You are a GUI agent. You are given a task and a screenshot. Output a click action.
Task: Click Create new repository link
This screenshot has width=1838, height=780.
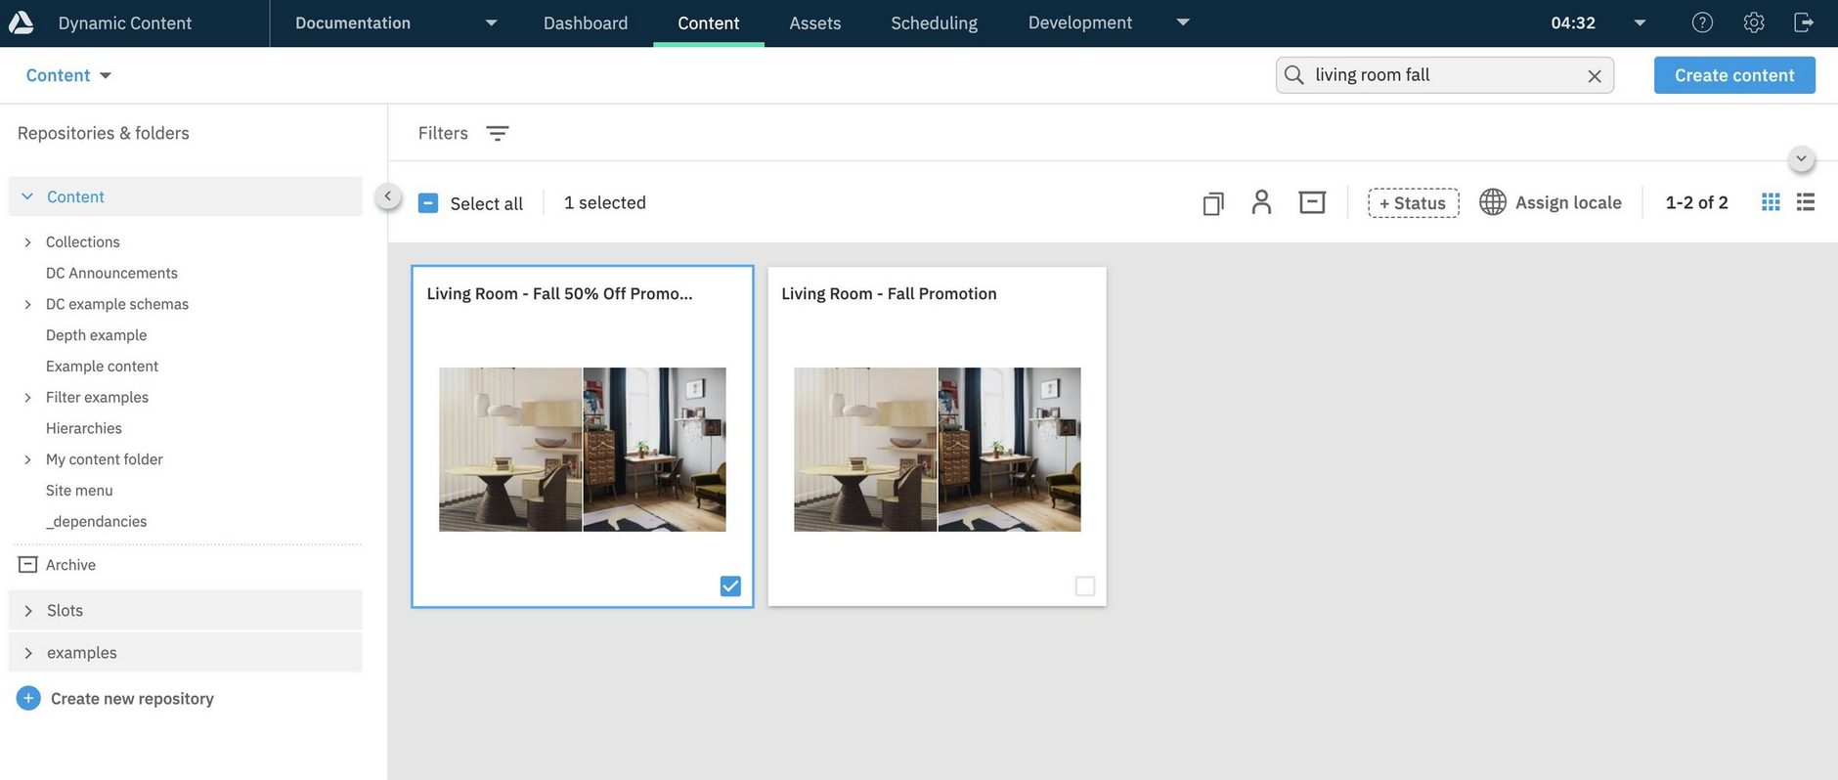tap(132, 698)
